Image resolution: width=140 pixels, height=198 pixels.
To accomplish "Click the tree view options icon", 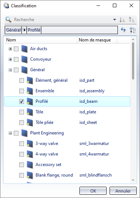I will [x=133, y=30].
